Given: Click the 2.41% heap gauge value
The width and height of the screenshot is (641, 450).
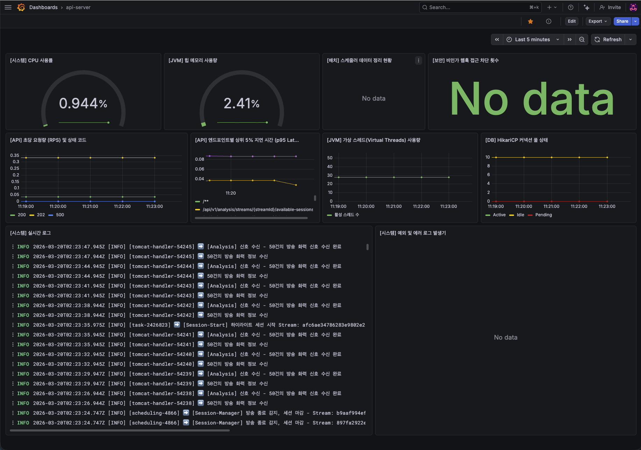Looking at the screenshot, I should click(x=242, y=103).
